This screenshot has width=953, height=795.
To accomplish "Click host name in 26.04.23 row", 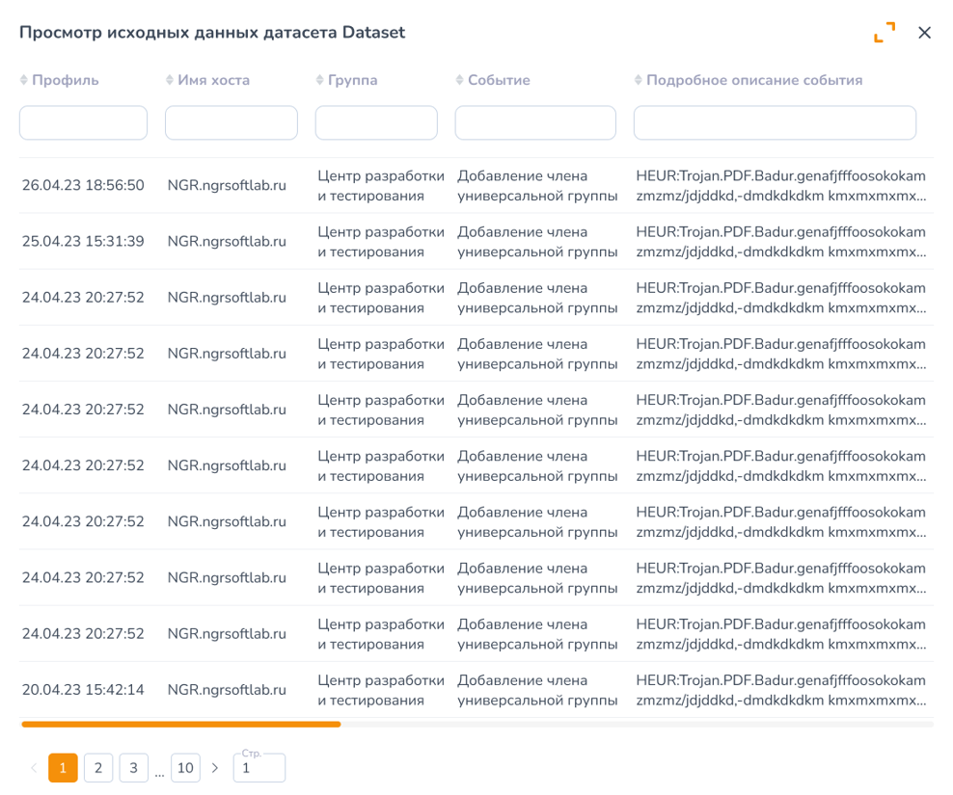I will pyautogui.click(x=227, y=185).
